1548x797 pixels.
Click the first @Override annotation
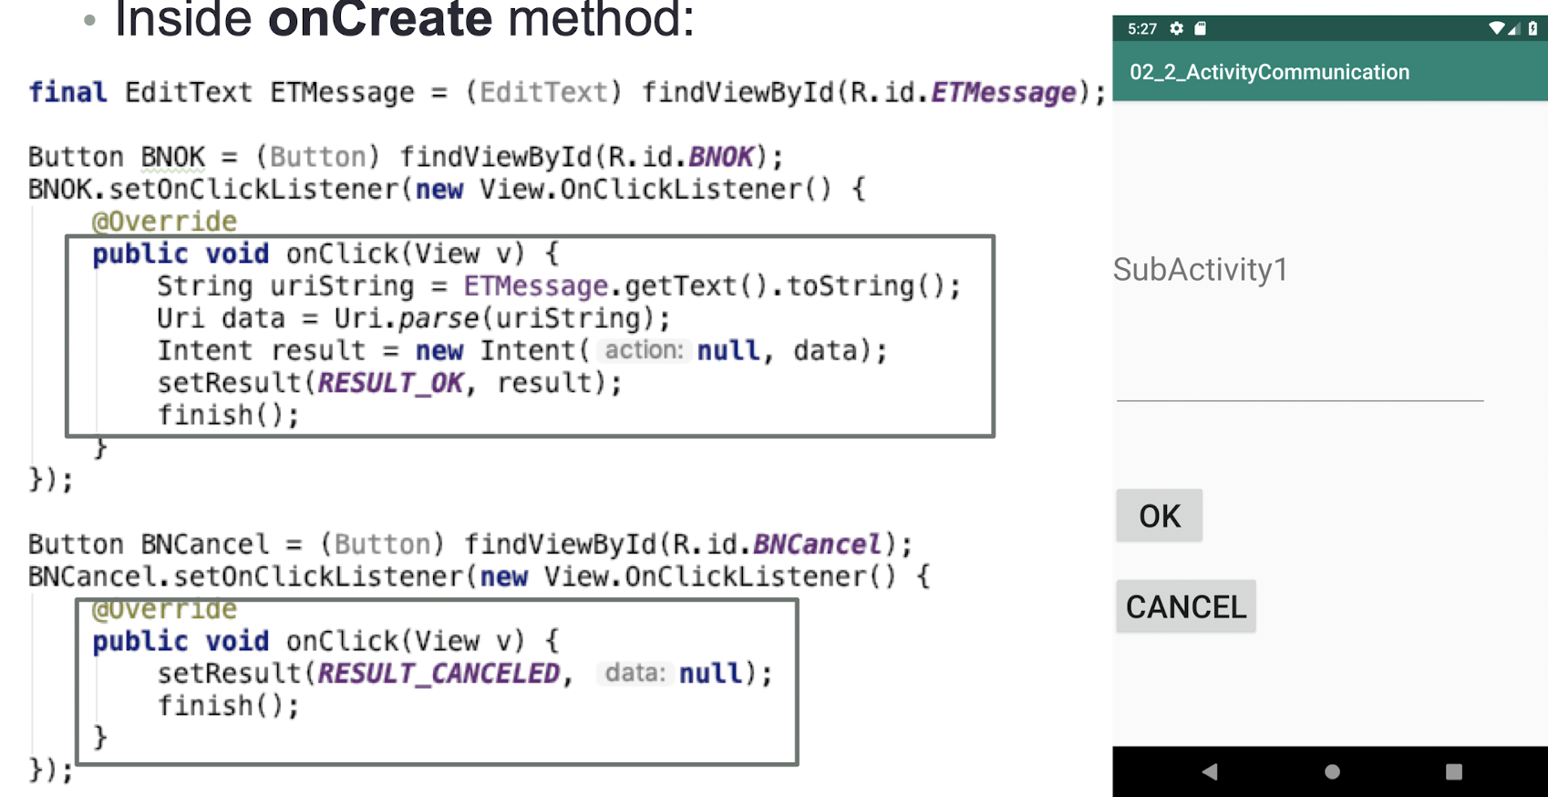click(x=164, y=221)
